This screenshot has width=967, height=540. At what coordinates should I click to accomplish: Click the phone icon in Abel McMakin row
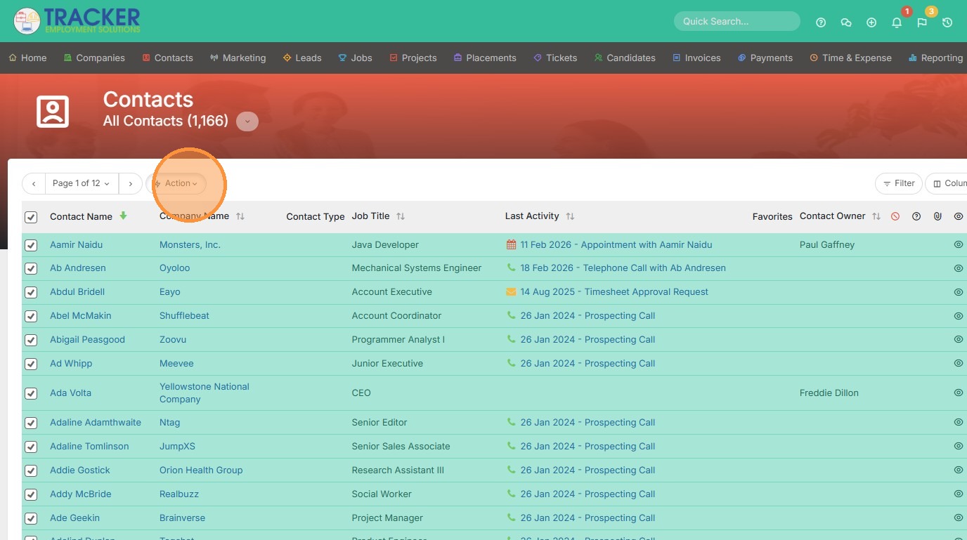[511, 315]
